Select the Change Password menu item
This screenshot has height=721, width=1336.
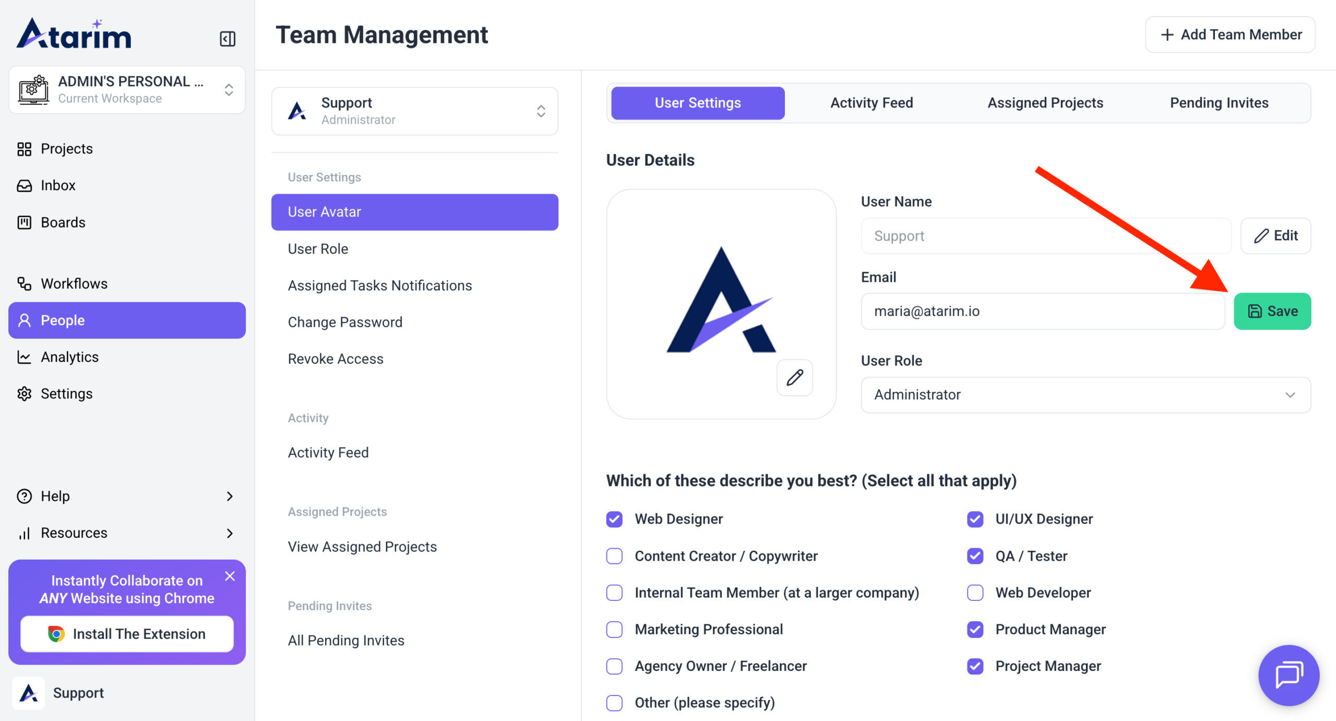pos(345,322)
